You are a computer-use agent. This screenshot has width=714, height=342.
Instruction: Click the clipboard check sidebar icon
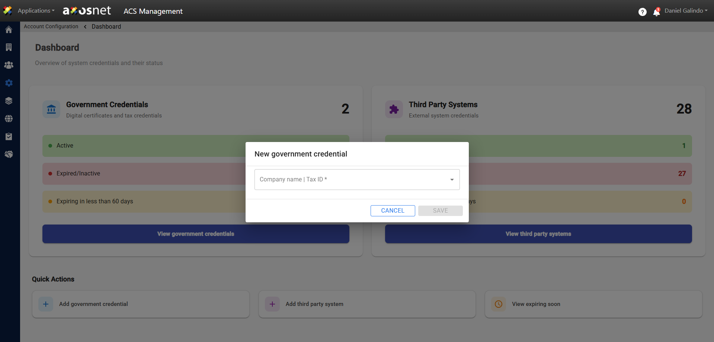pos(9,136)
